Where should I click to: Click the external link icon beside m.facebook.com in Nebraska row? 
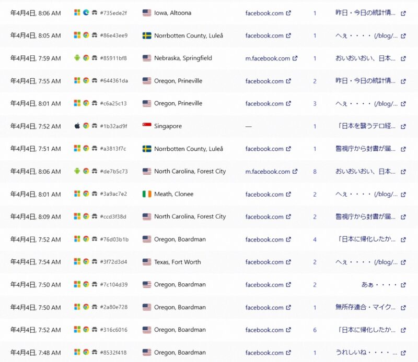pos(295,58)
